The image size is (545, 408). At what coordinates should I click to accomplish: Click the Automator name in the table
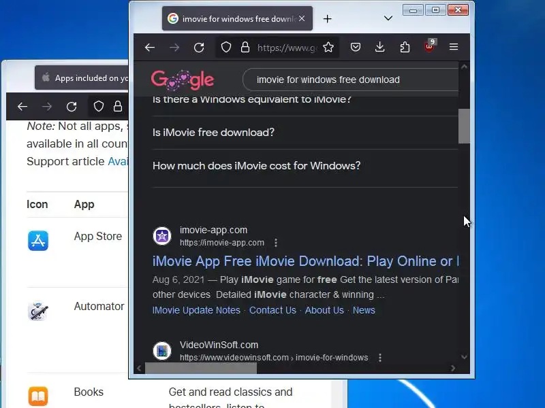[99, 307]
